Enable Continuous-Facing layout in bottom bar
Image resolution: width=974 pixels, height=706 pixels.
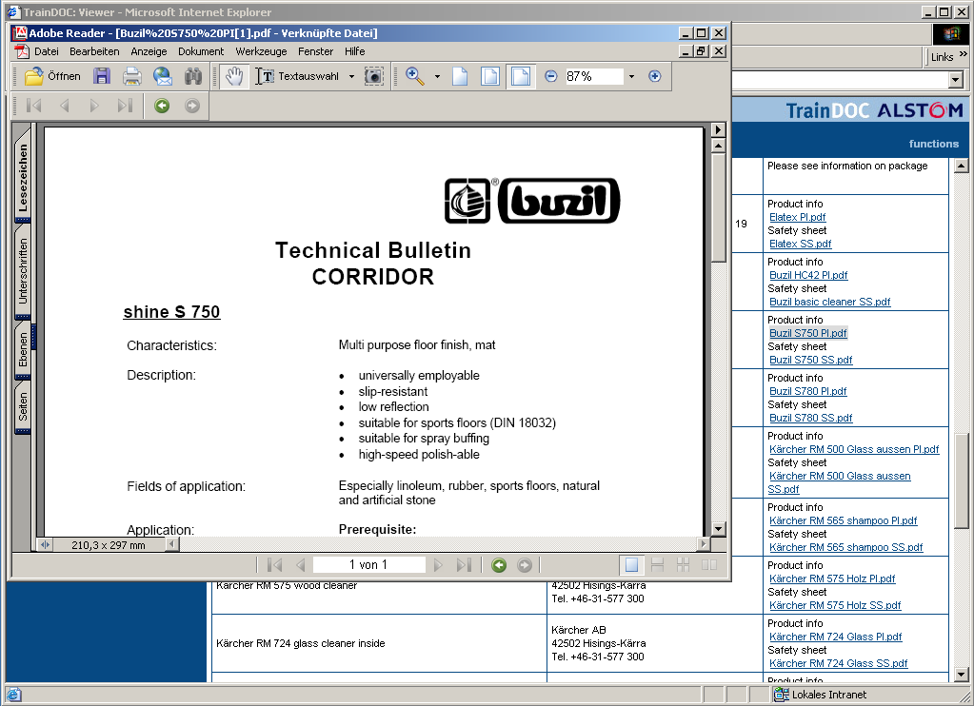tap(684, 565)
